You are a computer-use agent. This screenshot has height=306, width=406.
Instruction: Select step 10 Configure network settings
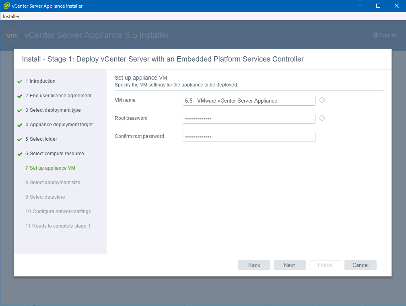coord(58,212)
